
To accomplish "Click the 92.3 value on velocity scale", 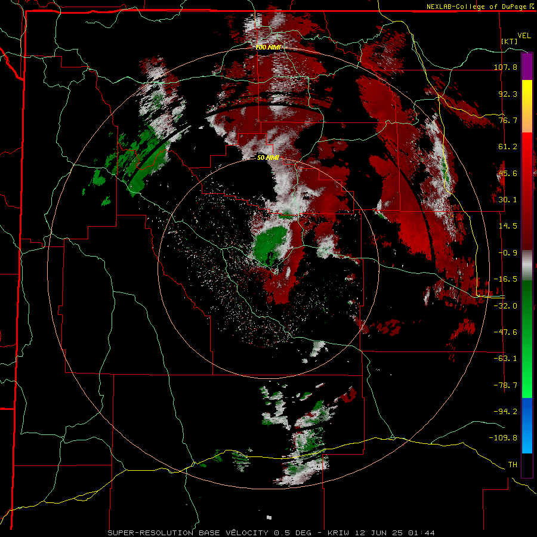I will (x=508, y=94).
